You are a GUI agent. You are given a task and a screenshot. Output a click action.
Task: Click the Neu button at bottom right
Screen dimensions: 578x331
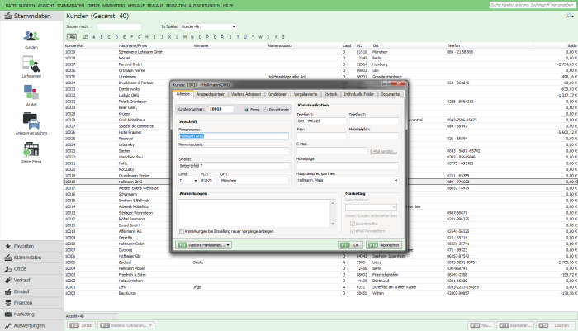pos(481,325)
